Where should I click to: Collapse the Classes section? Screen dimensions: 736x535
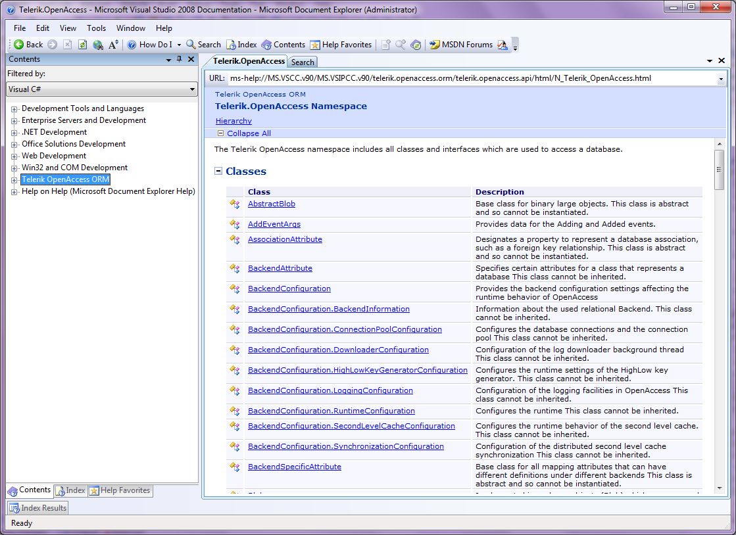pyautogui.click(x=218, y=172)
